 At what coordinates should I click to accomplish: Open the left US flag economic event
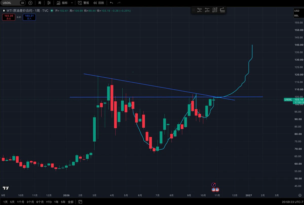[x=214, y=190]
